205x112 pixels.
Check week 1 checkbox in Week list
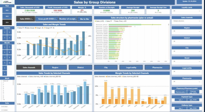2,83
